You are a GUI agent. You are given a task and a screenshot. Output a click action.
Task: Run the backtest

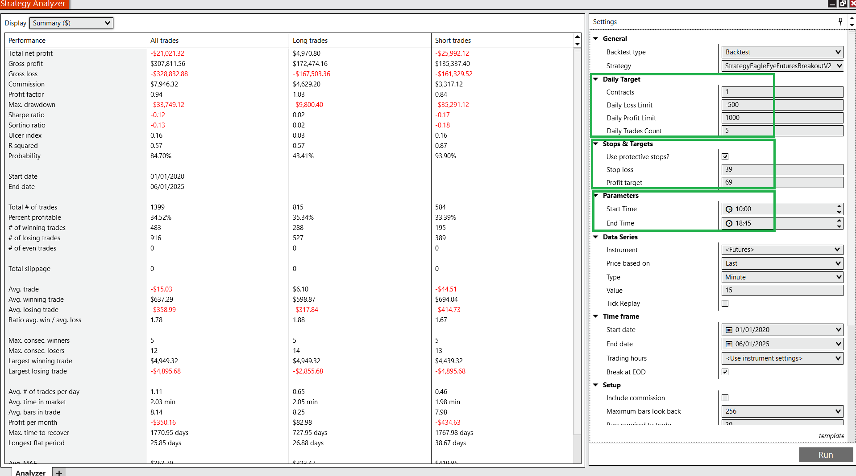pyautogui.click(x=825, y=455)
